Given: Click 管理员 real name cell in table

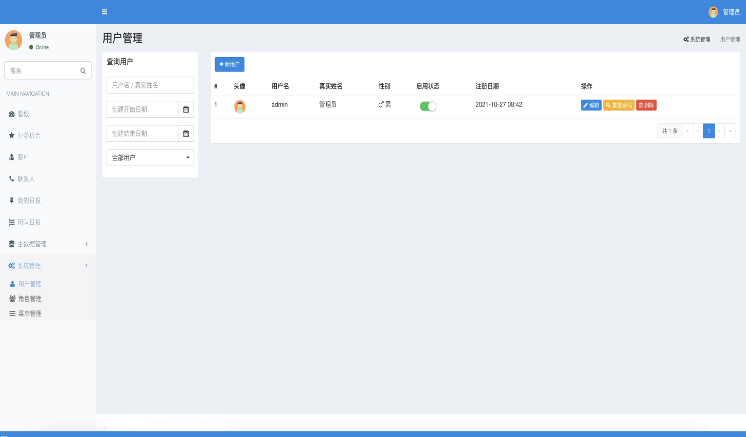Looking at the screenshot, I should [x=328, y=104].
